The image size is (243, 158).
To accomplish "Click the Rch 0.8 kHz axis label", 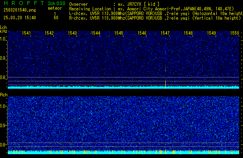I will click(x=3, y=145).
